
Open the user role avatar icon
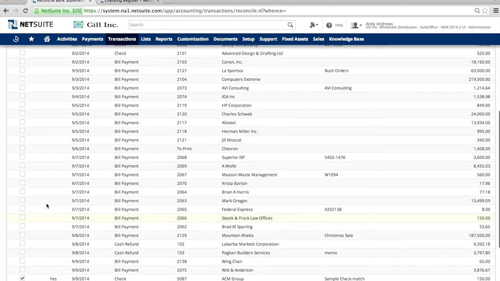[355, 25]
